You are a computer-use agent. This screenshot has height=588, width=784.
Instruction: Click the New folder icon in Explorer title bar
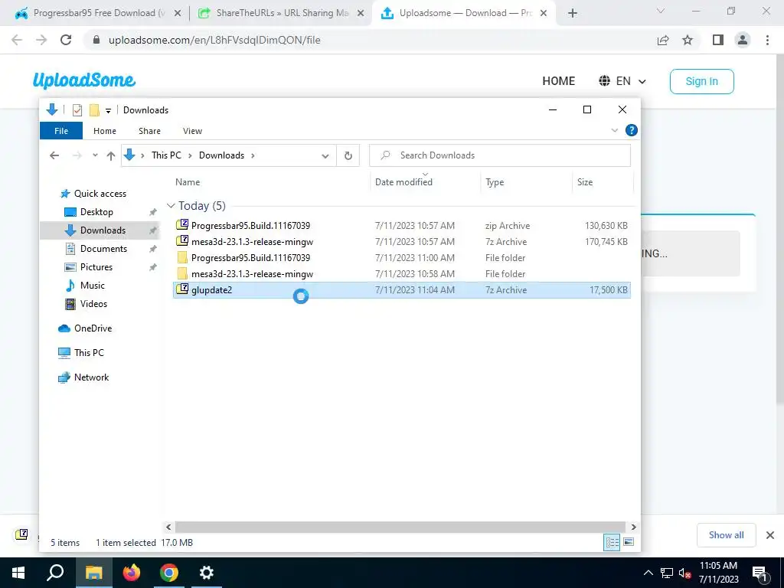94,110
